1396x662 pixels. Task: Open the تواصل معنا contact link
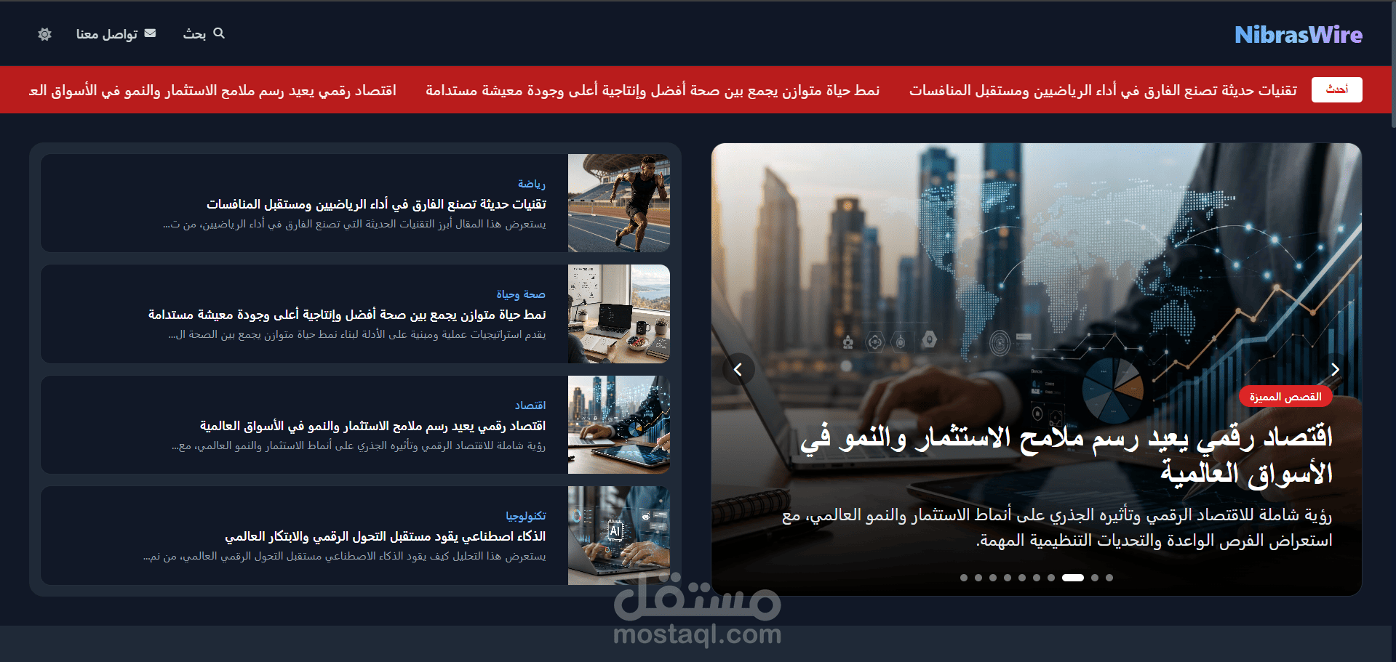(x=107, y=34)
